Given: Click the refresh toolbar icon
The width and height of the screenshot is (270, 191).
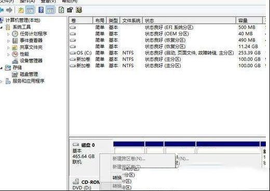Looking at the screenshot, I should pyautogui.click(x=61, y=10).
